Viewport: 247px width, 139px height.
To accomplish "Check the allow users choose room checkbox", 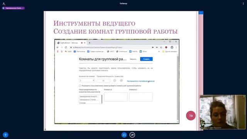I will click(80, 86).
